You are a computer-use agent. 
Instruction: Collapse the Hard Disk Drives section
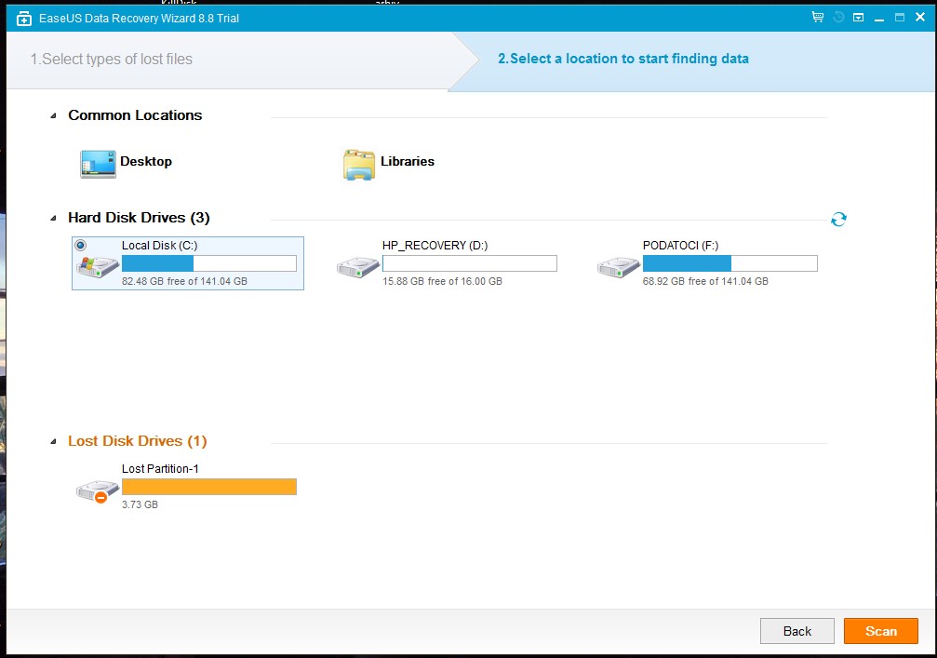(53, 218)
